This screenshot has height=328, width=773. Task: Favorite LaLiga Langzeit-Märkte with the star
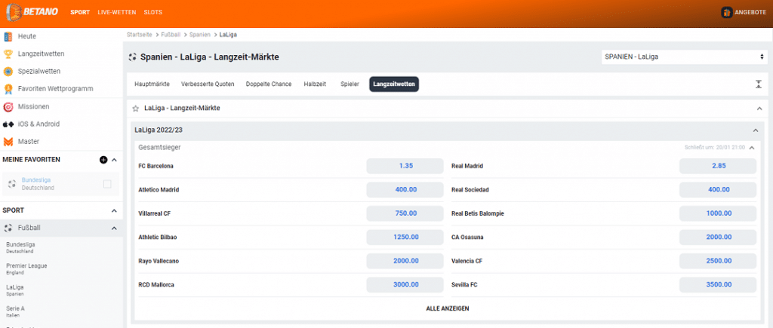[x=136, y=109]
